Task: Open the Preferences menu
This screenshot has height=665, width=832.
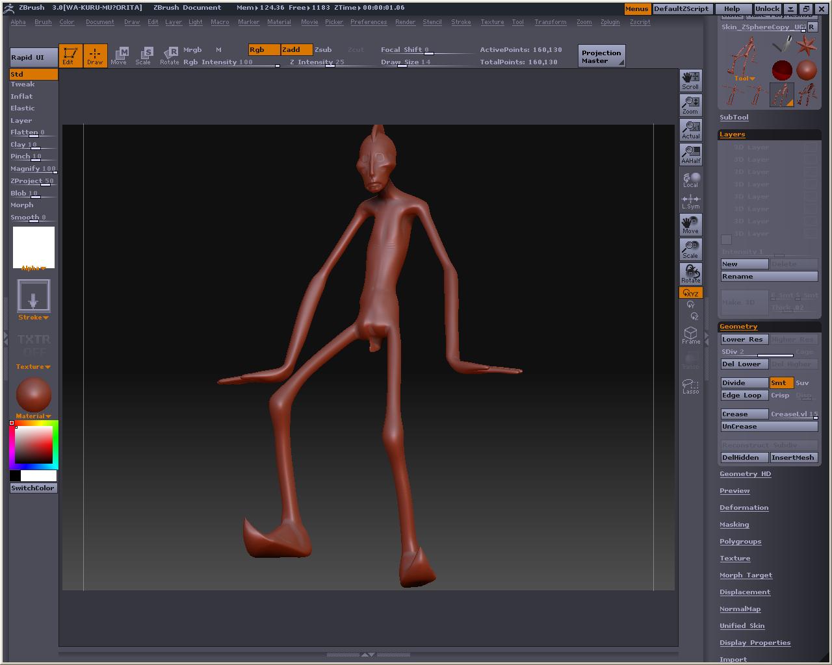Action: [369, 22]
